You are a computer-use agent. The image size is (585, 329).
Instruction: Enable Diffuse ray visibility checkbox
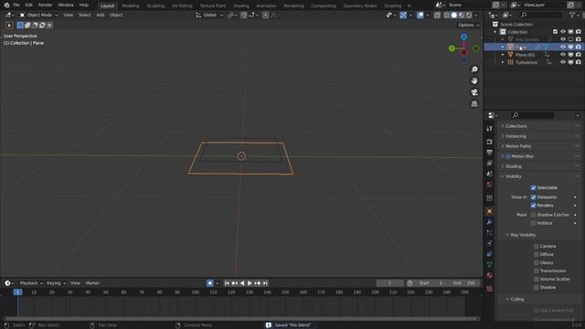tap(537, 254)
